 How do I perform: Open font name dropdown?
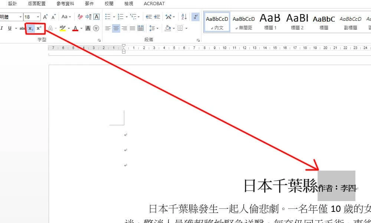tap(20, 17)
